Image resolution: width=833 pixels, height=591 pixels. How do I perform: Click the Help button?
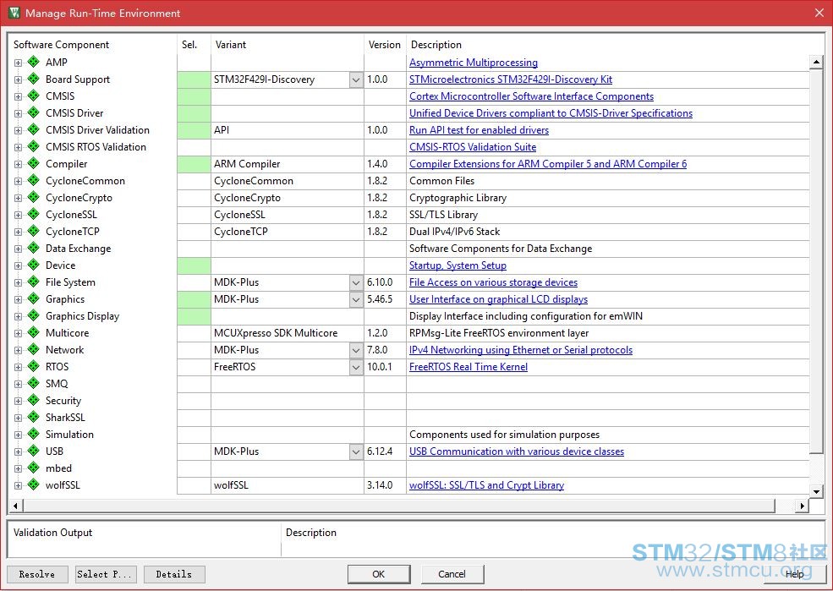(795, 574)
